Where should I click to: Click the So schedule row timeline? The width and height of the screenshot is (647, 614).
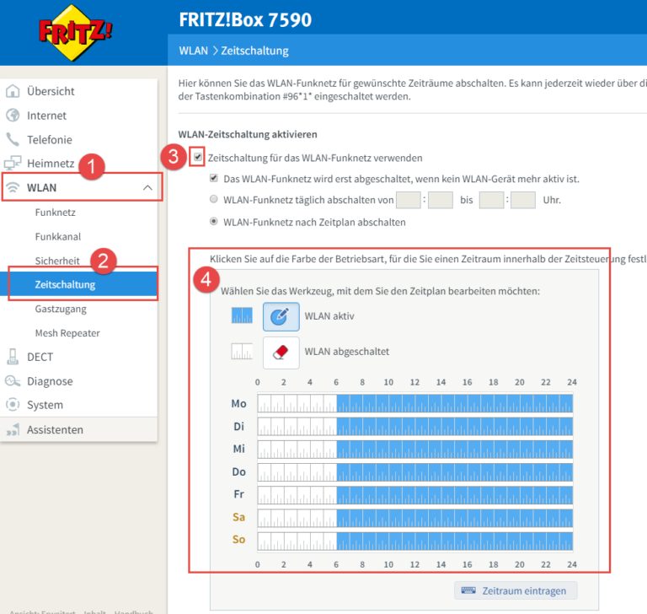pos(415,541)
